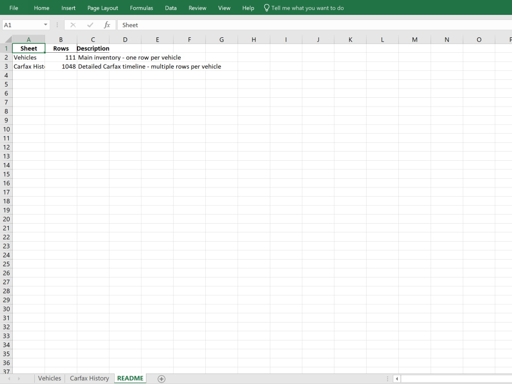Screen dimensions: 512x384
Task: Select the Main inventory description cell
Action: [93, 57]
